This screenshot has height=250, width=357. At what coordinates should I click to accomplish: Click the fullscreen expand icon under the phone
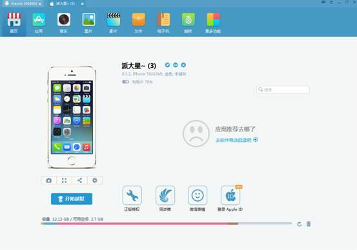64,180
